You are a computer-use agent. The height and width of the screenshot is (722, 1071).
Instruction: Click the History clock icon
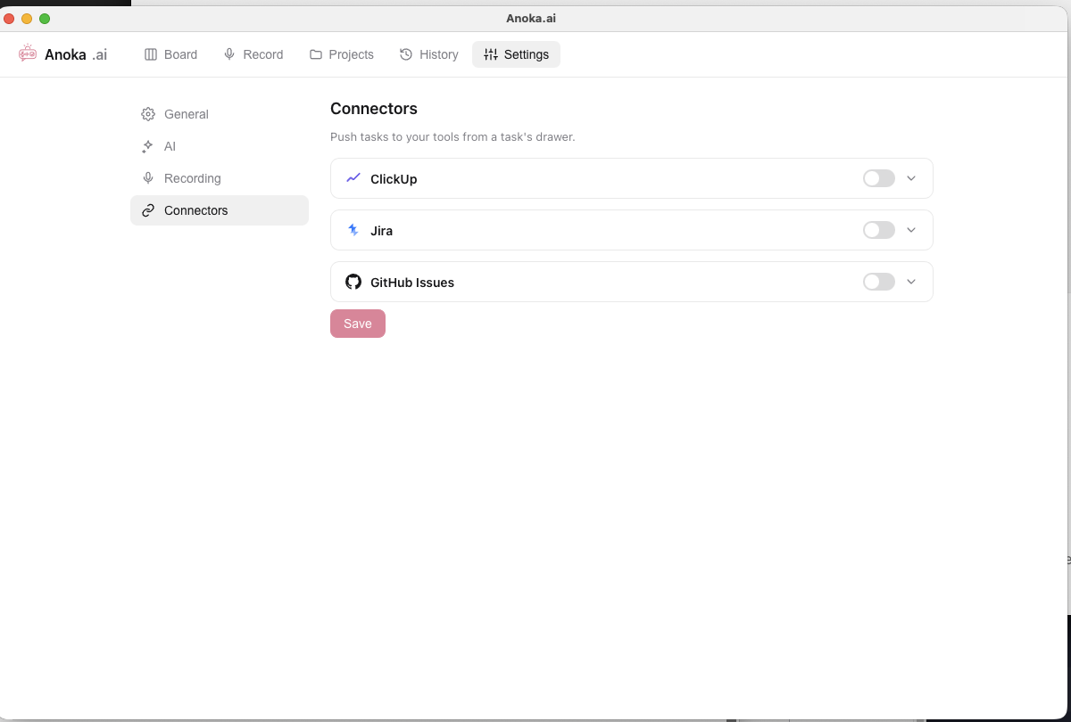(406, 54)
